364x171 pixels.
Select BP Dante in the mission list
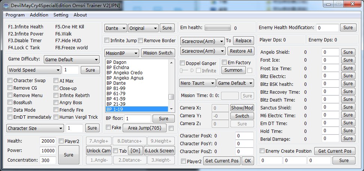click(137, 83)
